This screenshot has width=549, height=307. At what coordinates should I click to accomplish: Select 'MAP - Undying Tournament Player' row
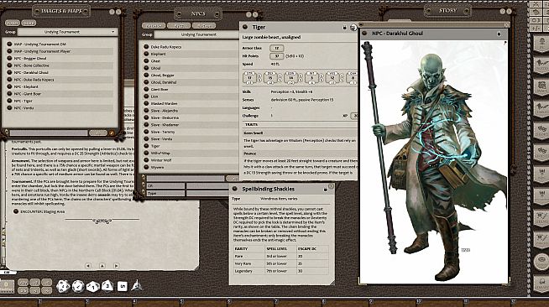[x=60, y=51]
